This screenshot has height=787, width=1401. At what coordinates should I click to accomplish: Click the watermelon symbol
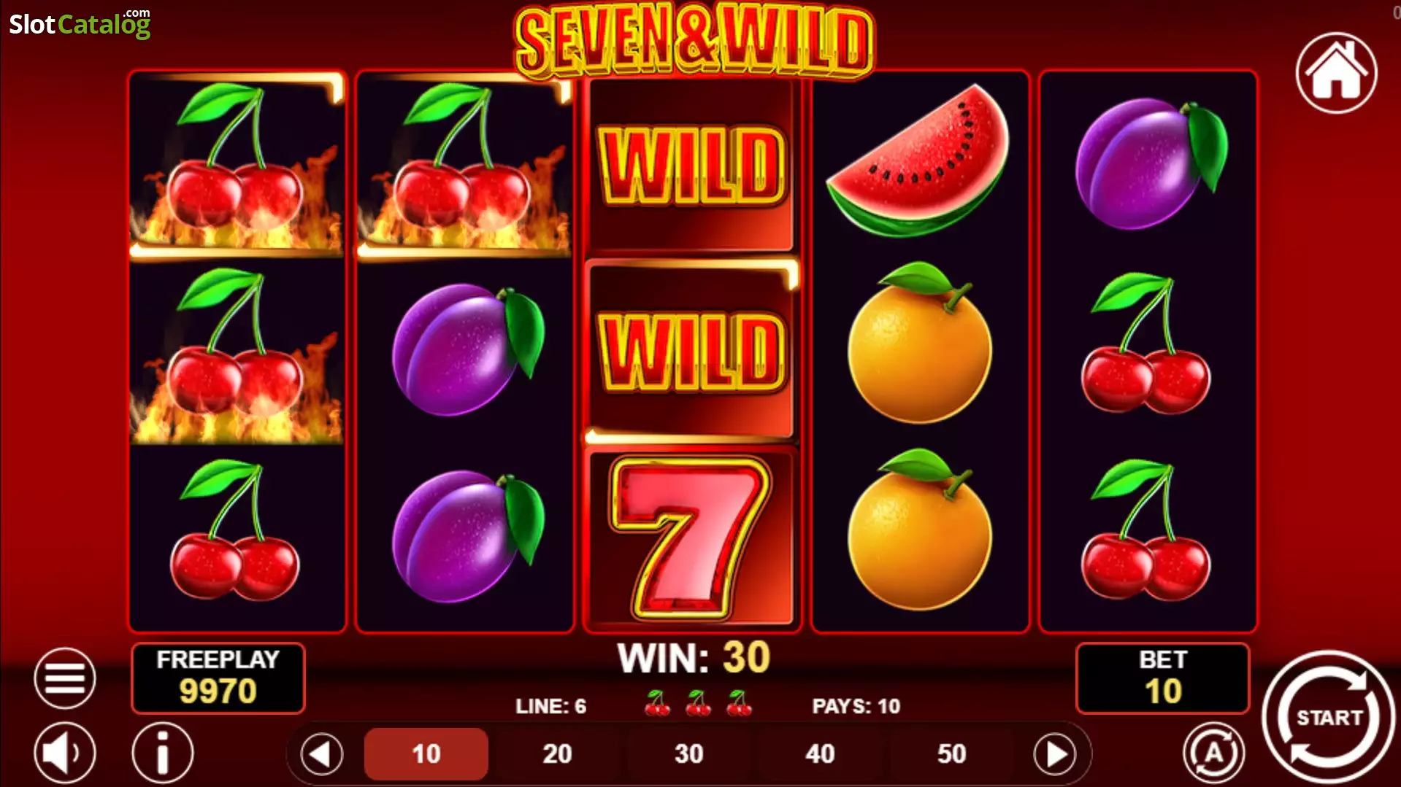pos(918,160)
